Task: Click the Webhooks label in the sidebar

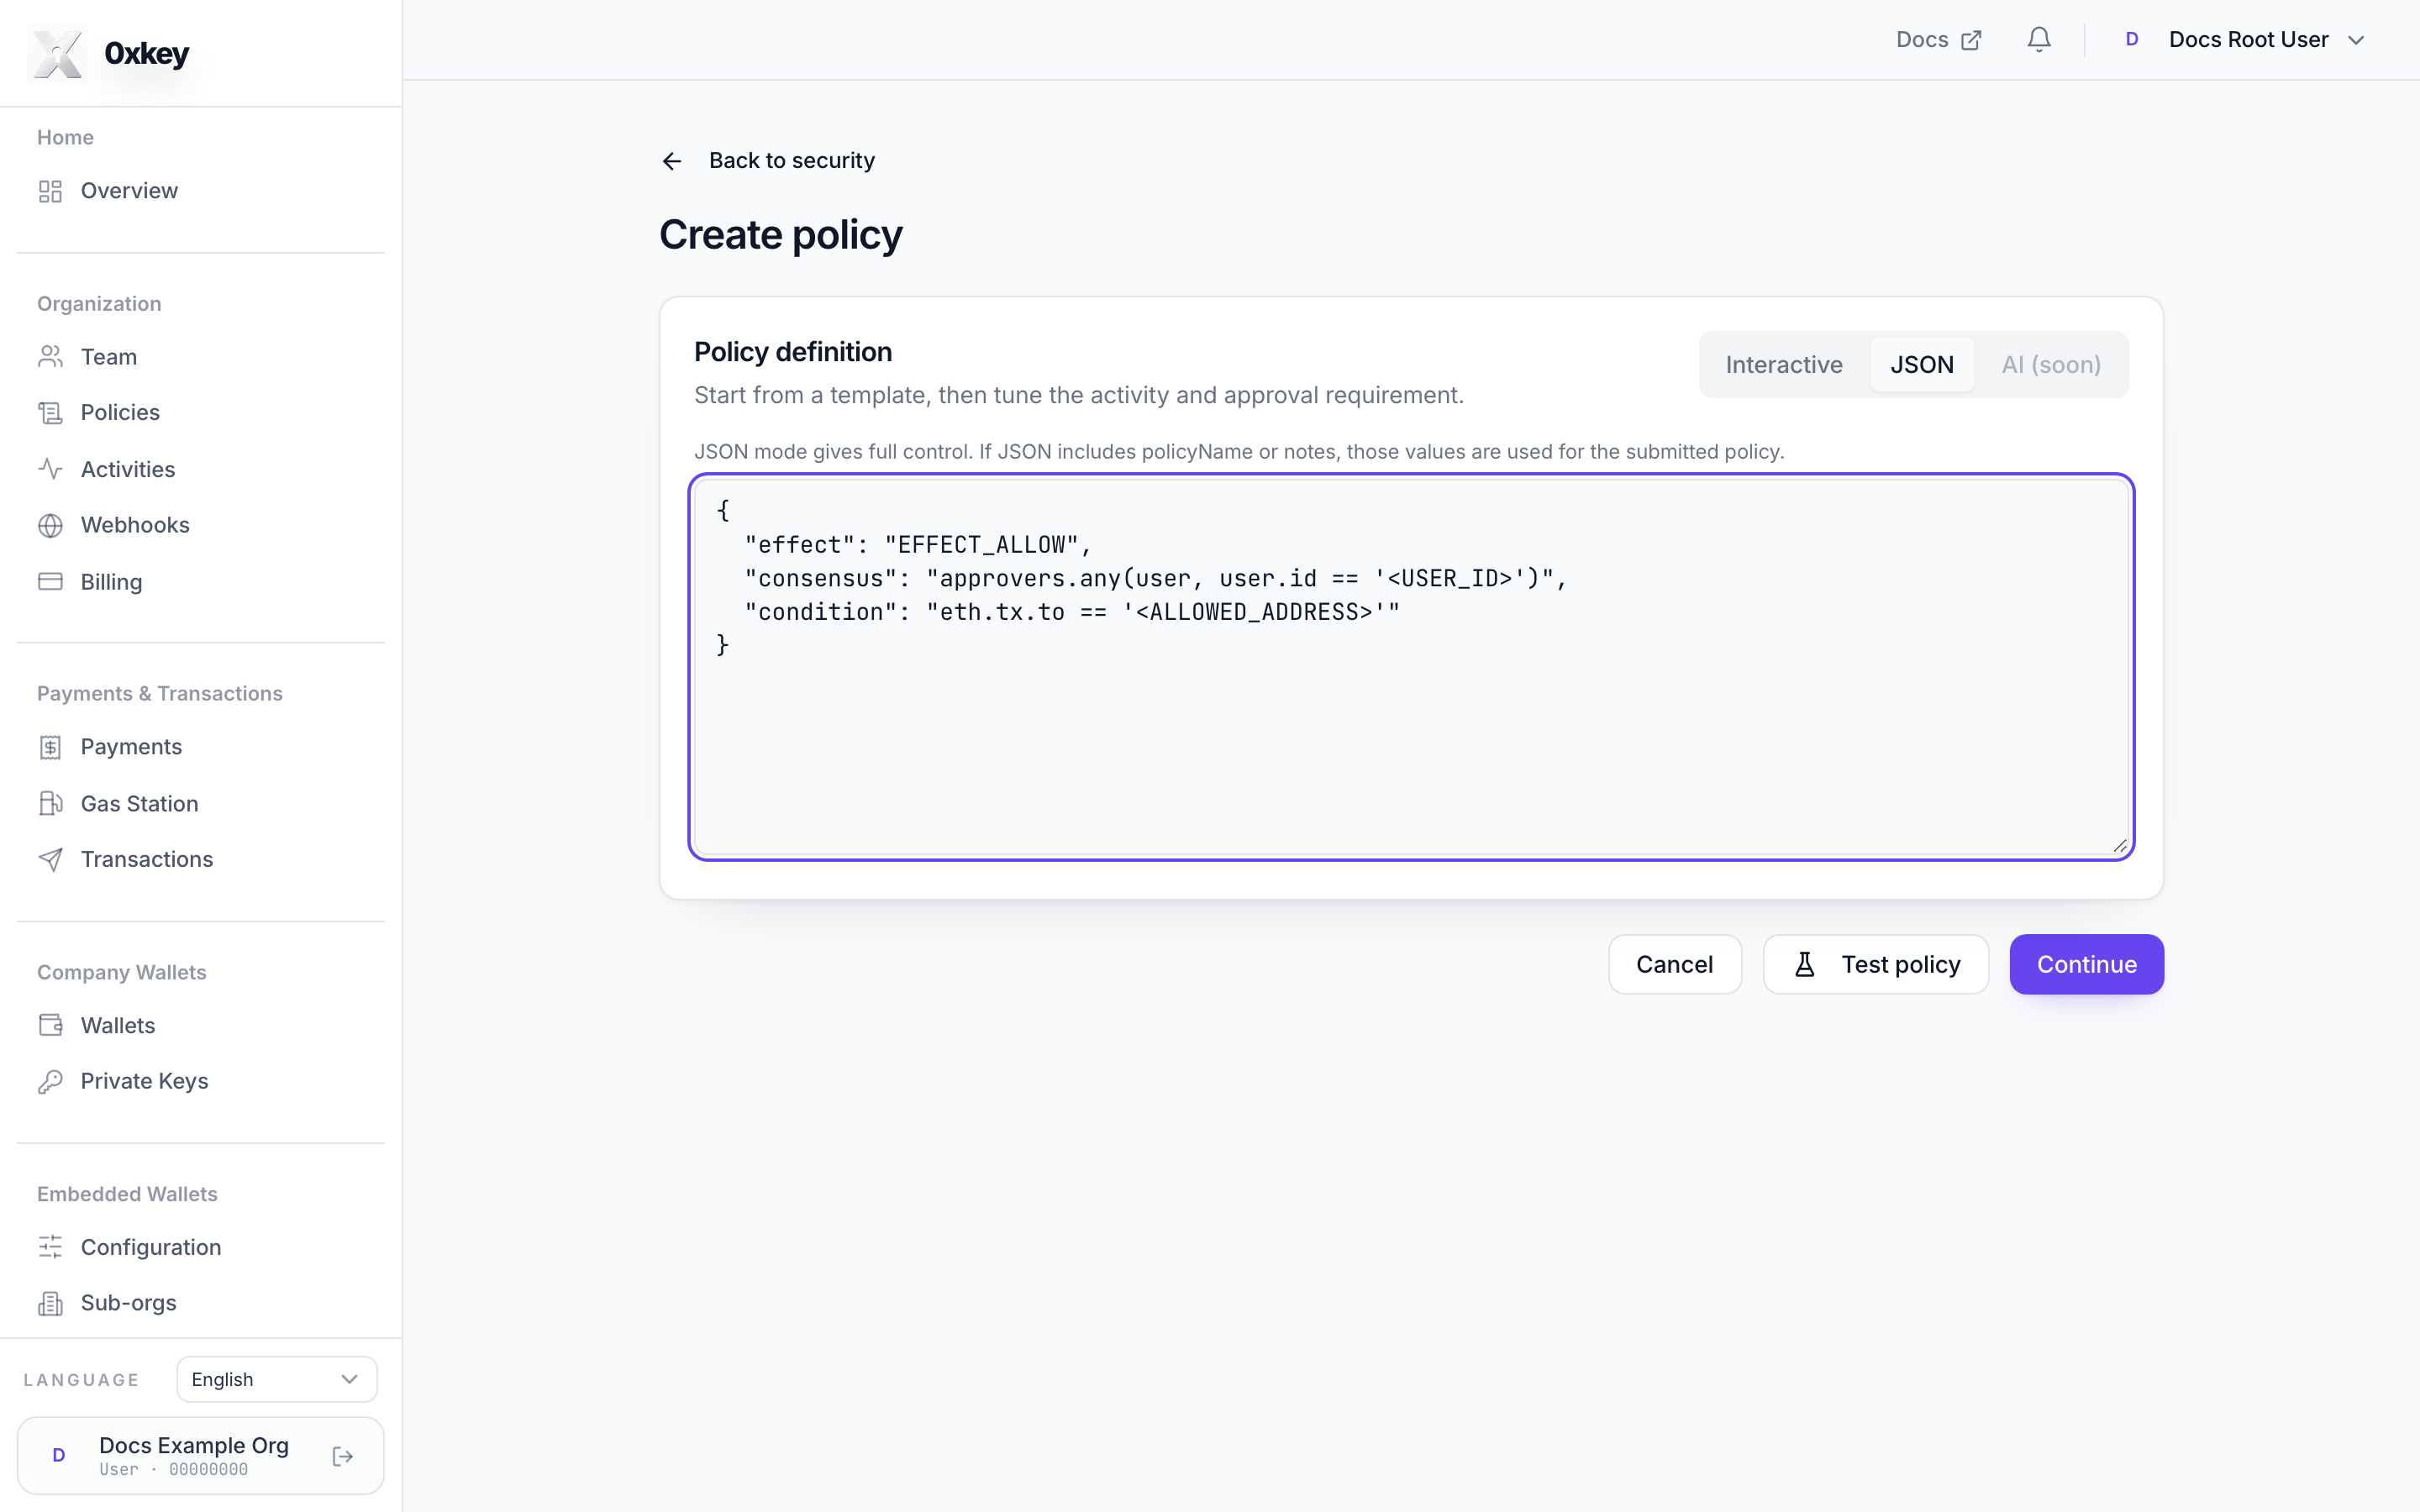Action: (x=135, y=525)
